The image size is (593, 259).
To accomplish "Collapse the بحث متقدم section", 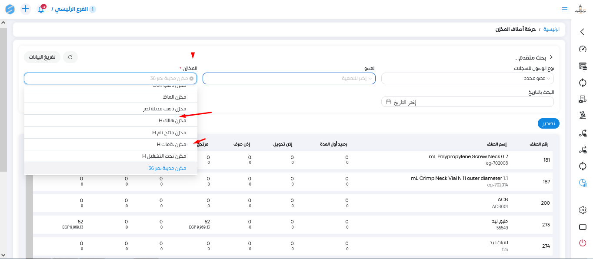I will pos(551,57).
